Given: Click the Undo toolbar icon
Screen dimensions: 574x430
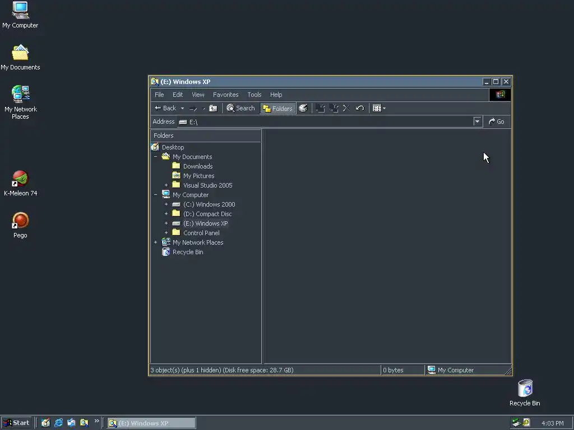Looking at the screenshot, I should pyautogui.click(x=360, y=108).
